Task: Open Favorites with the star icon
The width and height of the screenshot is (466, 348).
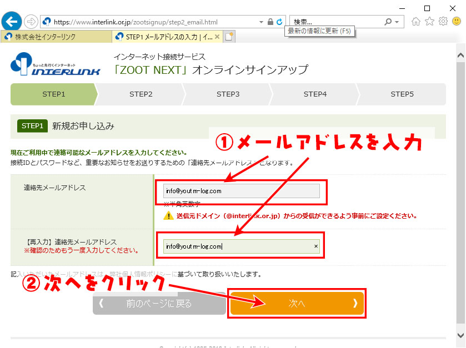Action: click(429, 22)
